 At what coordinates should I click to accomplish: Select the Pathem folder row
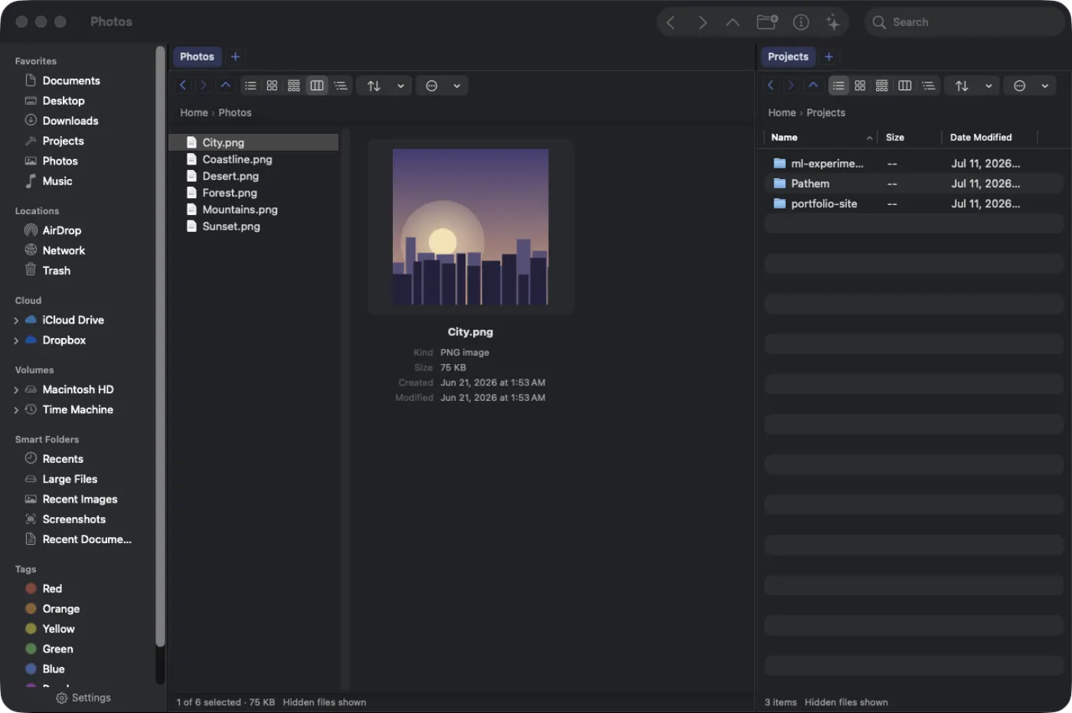click(913, 184)
